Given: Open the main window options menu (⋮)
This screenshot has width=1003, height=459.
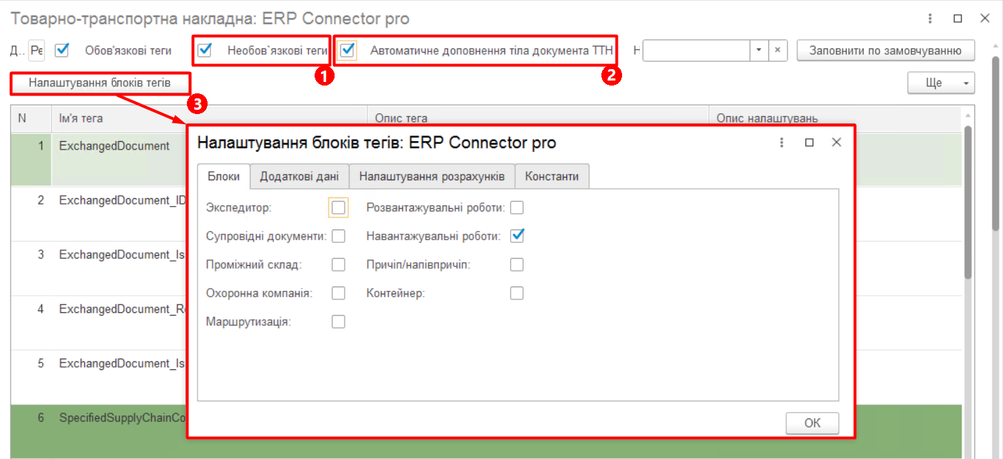Looking at the screenshot, I should [930, 18].
